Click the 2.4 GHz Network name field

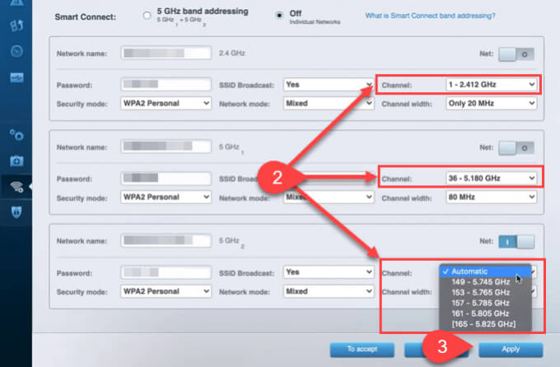tap(166, 53)
